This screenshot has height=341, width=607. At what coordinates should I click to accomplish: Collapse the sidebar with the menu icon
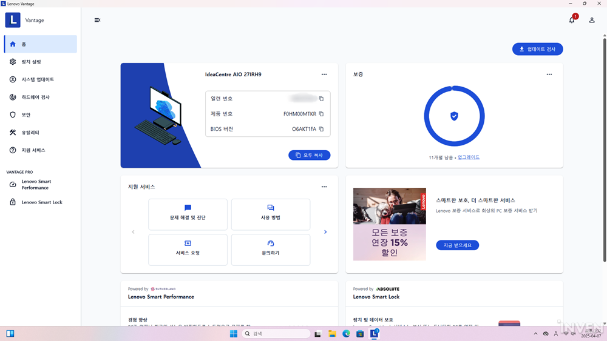coord(97,20)
